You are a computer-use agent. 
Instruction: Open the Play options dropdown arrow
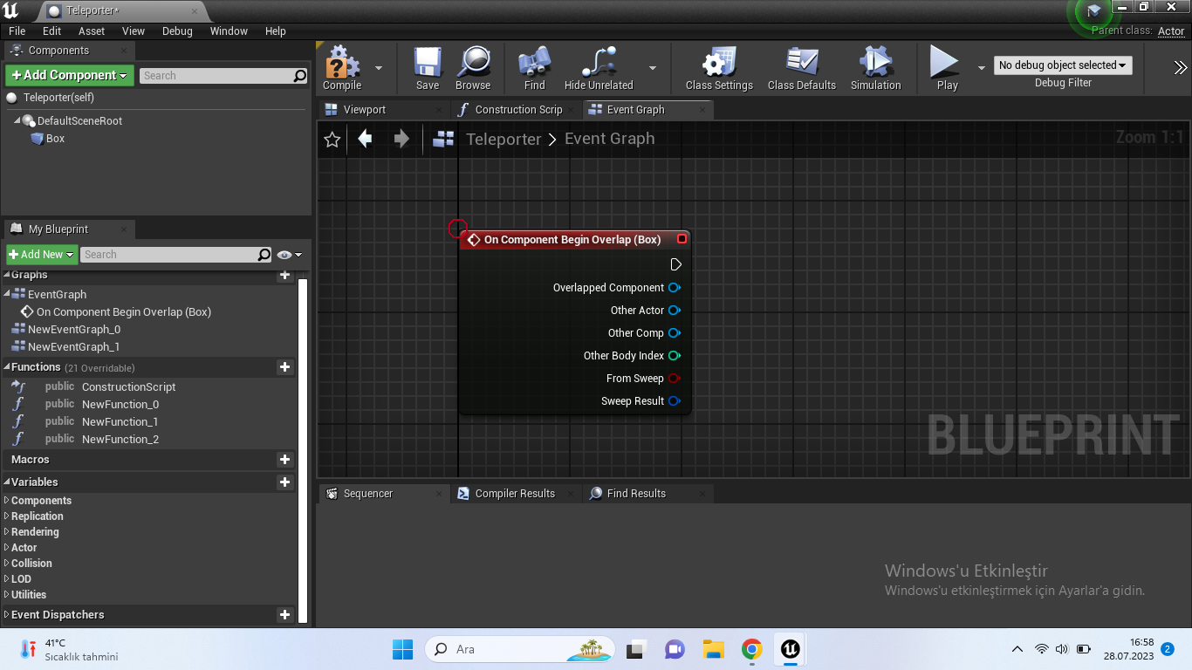pos(981,67)
